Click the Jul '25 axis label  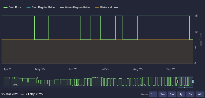pos(105,69)
